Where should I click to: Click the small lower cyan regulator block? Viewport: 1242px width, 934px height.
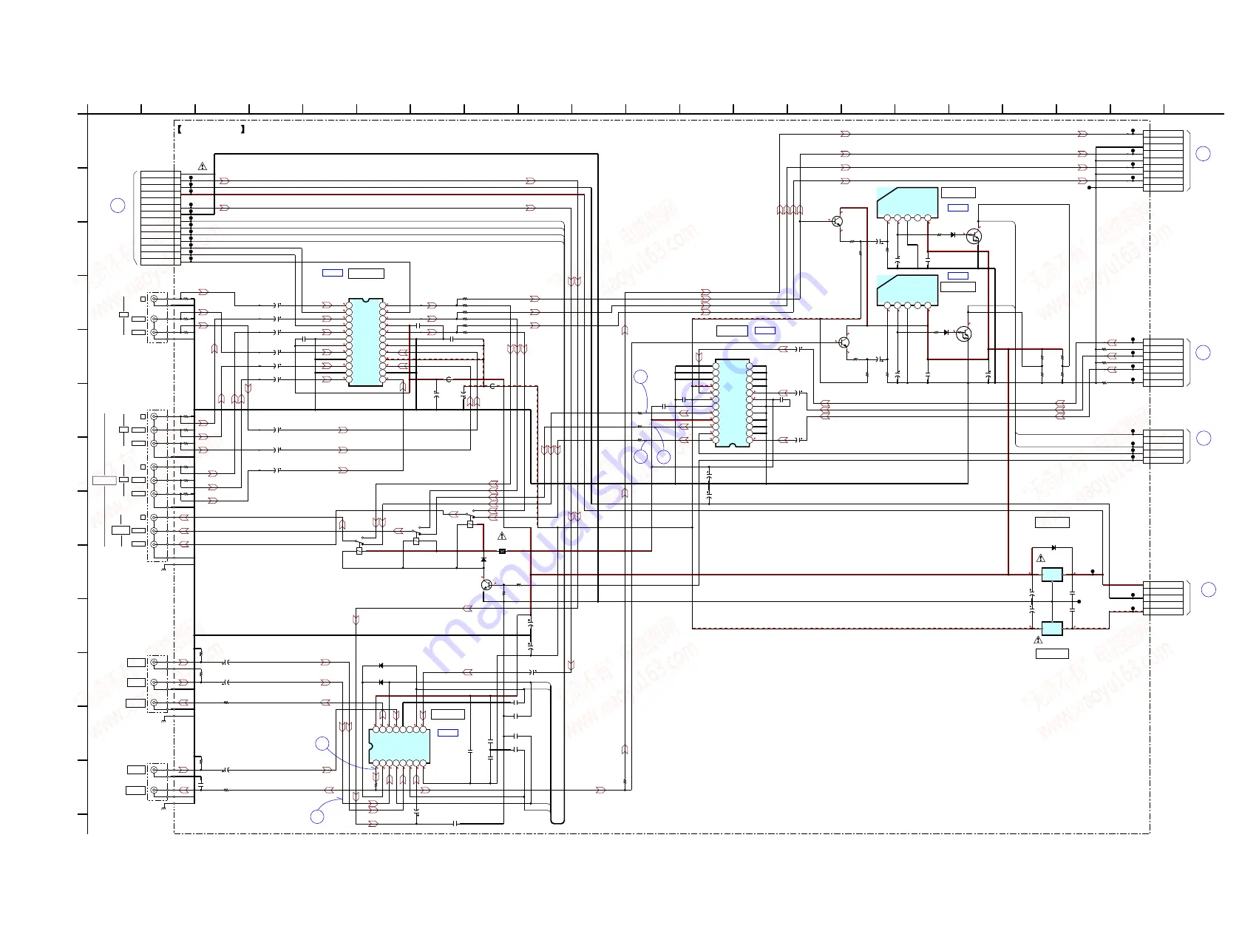(x=1052, y=629)
